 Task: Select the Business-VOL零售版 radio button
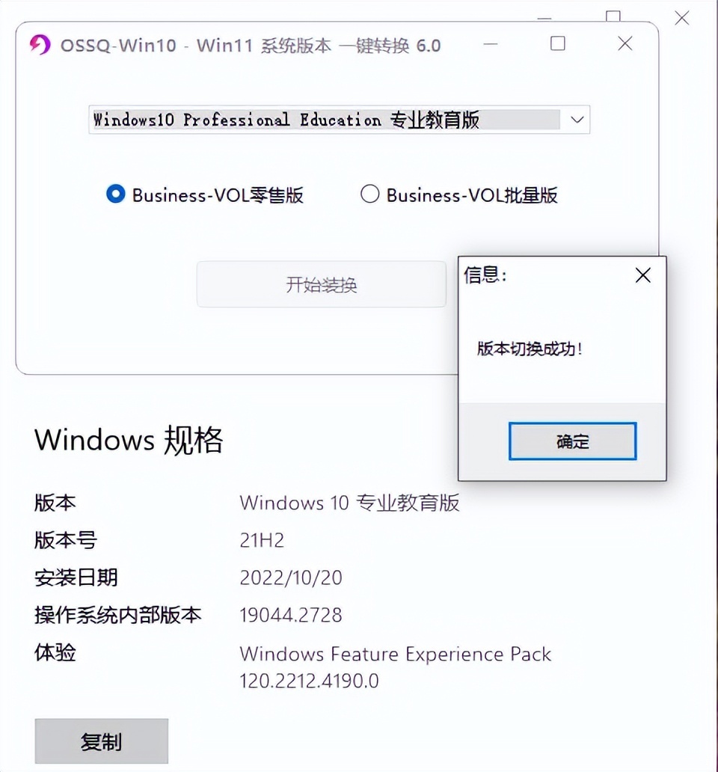116,194
